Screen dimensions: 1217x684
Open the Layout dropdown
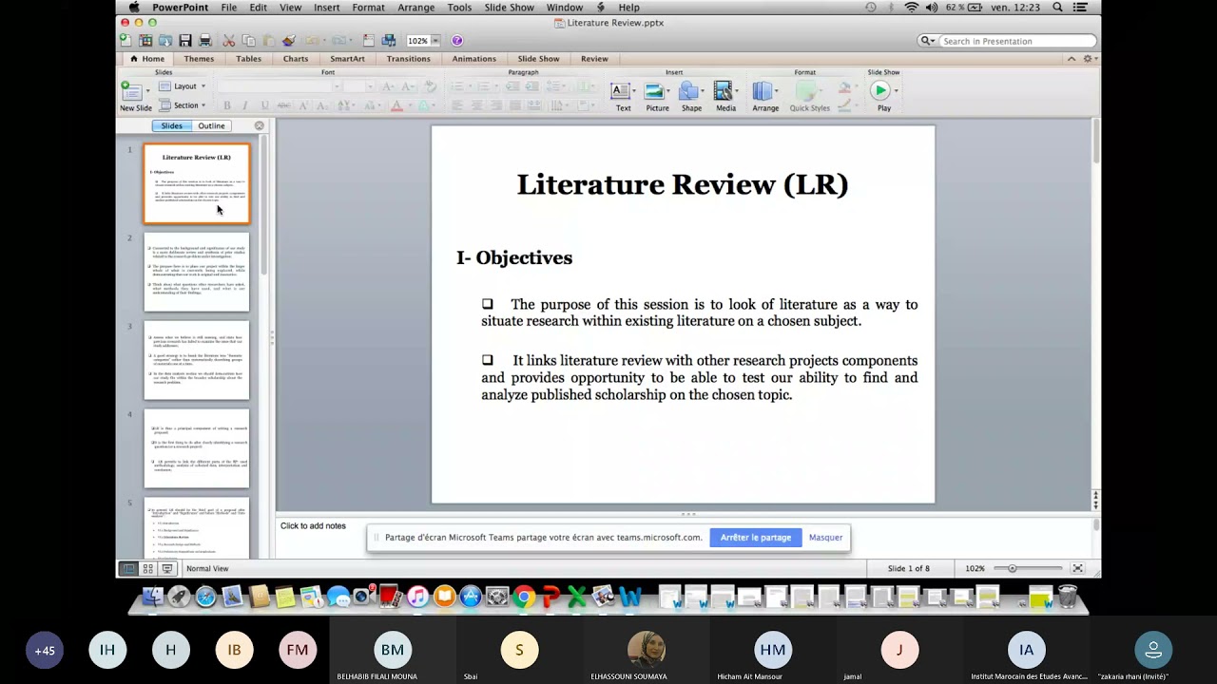[183, 86]
